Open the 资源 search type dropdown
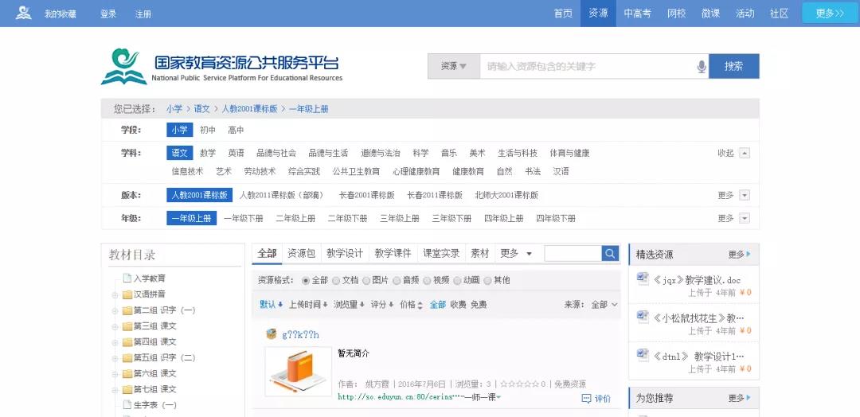860x417 pixels. coord(454,66)
